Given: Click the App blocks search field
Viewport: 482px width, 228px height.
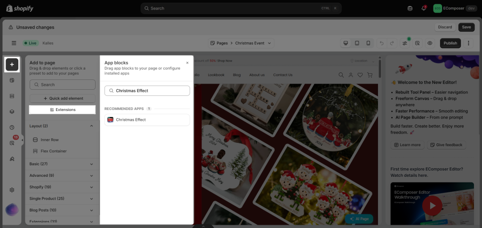Looking at the screenshot, I should click(x=147, y=91).
